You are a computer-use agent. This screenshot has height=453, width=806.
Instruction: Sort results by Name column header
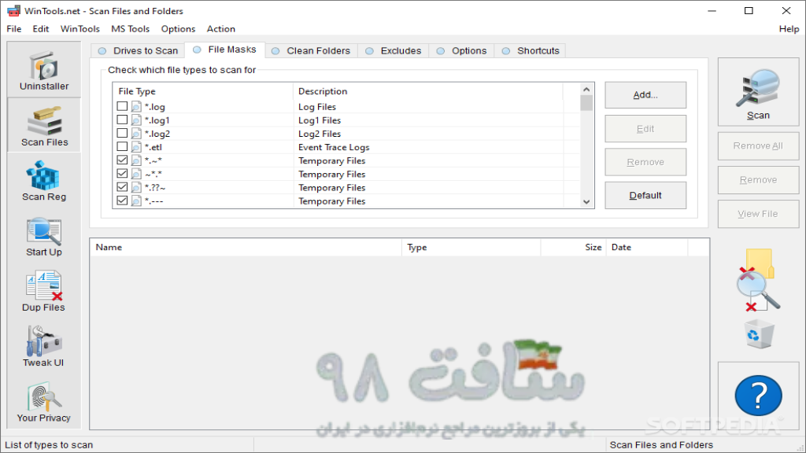(x=246, y=247)
